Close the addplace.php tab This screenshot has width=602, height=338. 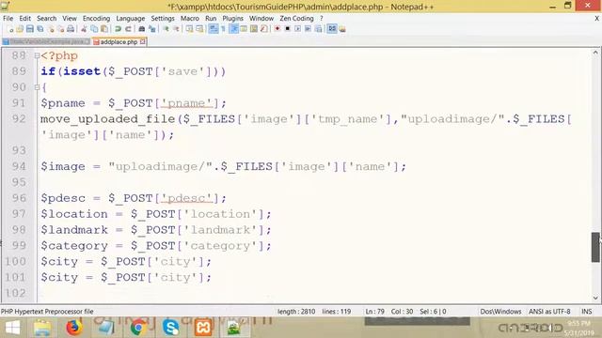pyautogui.click(x=142, y=41)
